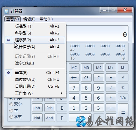The height and width of the screenshot is (130, 136).
Task: Click the number 6 key
Action: click(99, 98)
